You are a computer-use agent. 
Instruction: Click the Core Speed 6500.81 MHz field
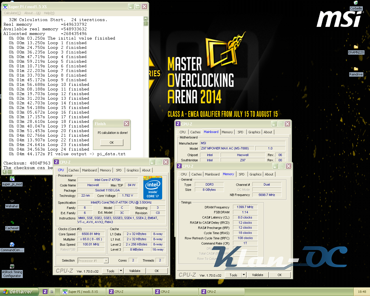coord(91,234)
